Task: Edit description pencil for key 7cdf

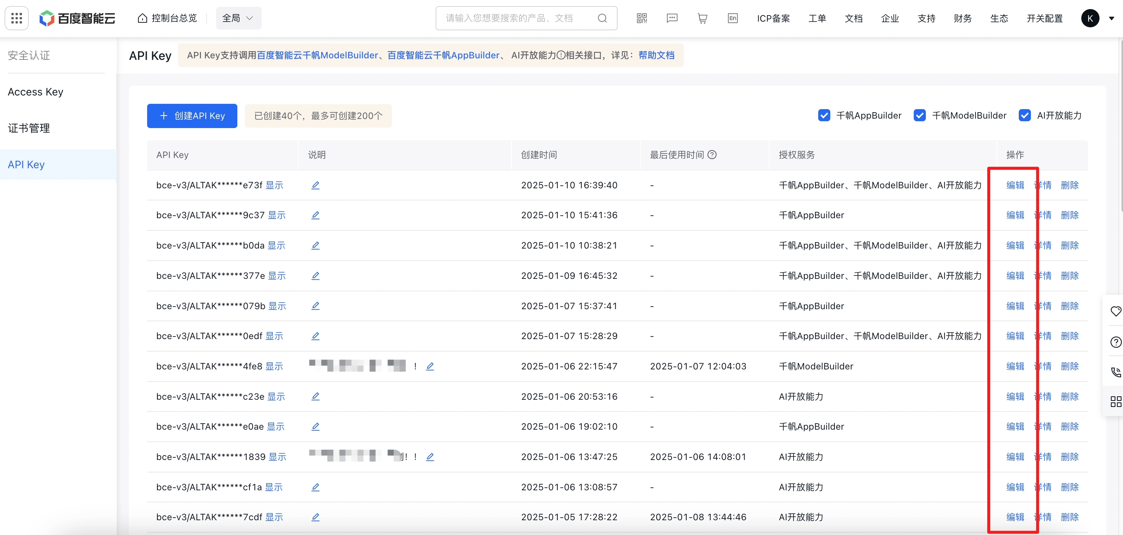Action: click(315, 517)
